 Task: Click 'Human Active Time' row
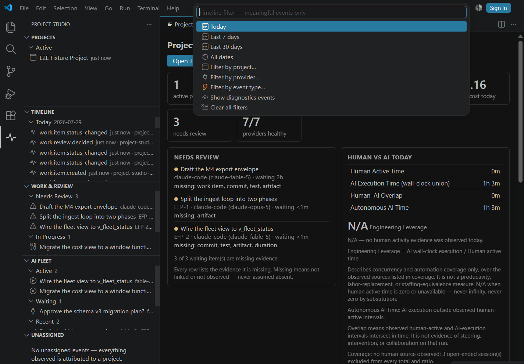tap(425, 171)
